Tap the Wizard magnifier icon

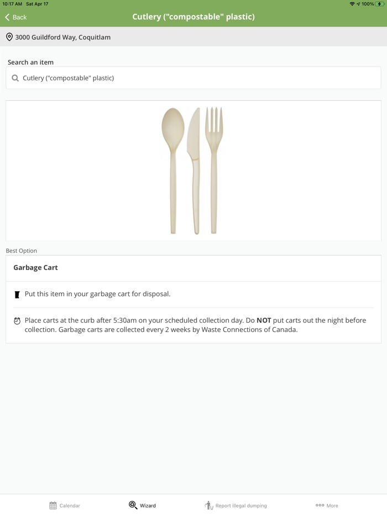(133, 505)
